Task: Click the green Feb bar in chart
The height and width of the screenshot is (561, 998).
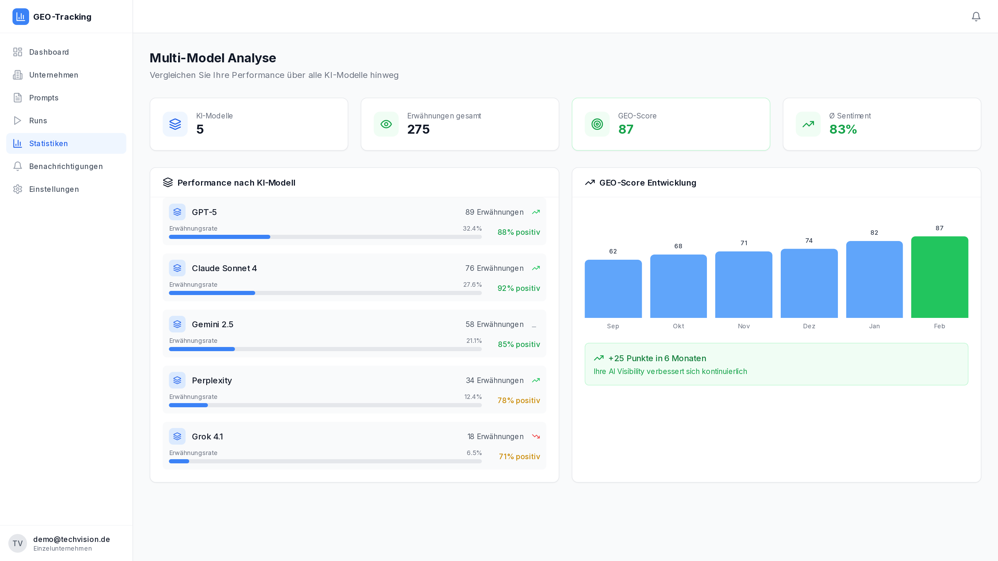Action: [x=939, y=277]
